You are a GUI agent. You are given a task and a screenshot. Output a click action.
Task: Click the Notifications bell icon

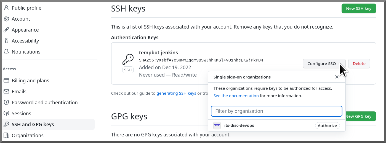(x=6, y=52)
